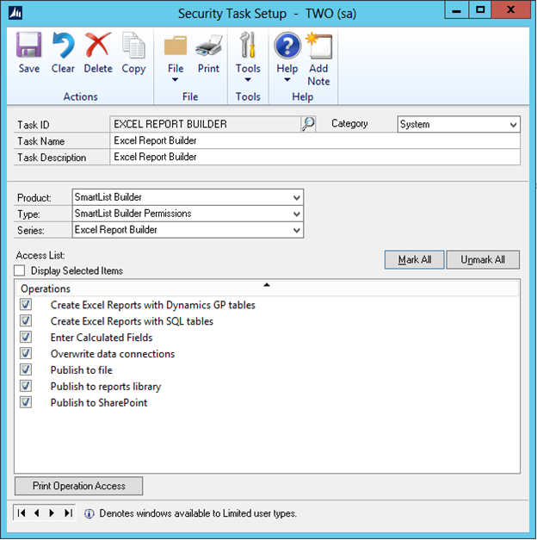Click the Task ID lookup magnifier icon
This screenshot has width=537, height=540.
(x=308, y=124)
